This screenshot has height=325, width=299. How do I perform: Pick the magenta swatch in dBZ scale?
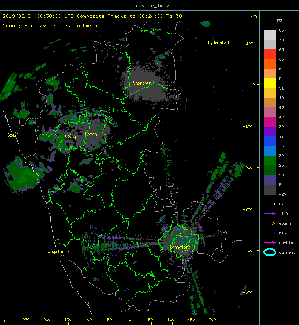[270, 122]
